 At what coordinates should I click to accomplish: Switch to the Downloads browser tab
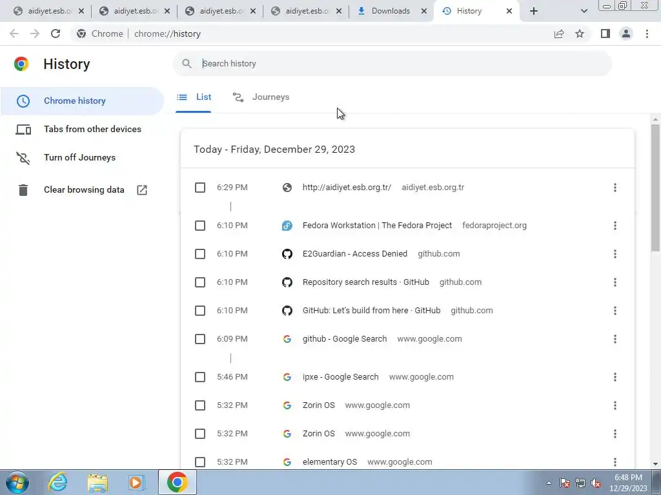[391, 11]
